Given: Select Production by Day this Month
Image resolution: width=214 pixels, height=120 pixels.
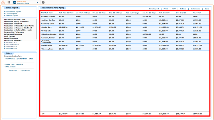Looking at the screenshot, I should 16,22.
